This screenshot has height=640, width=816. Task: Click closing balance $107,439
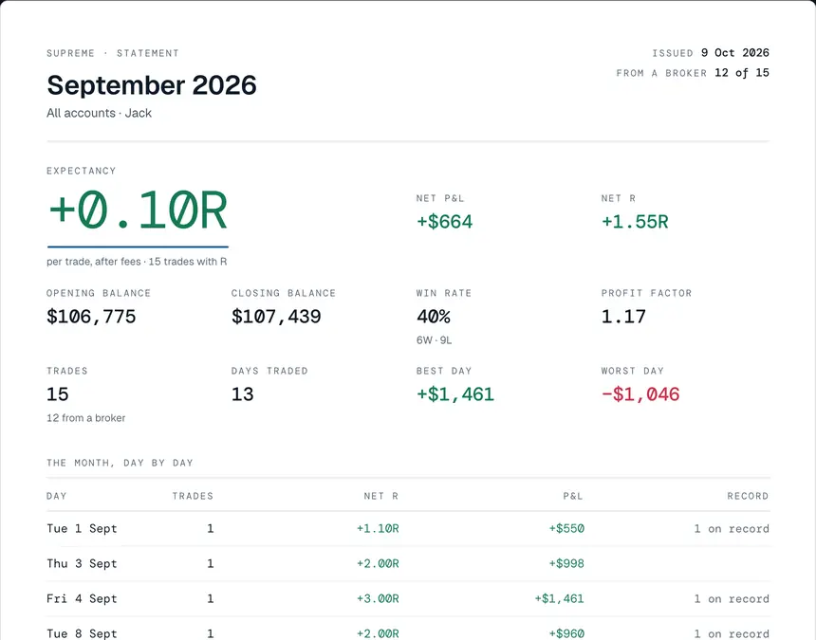(x=276, y=317)
